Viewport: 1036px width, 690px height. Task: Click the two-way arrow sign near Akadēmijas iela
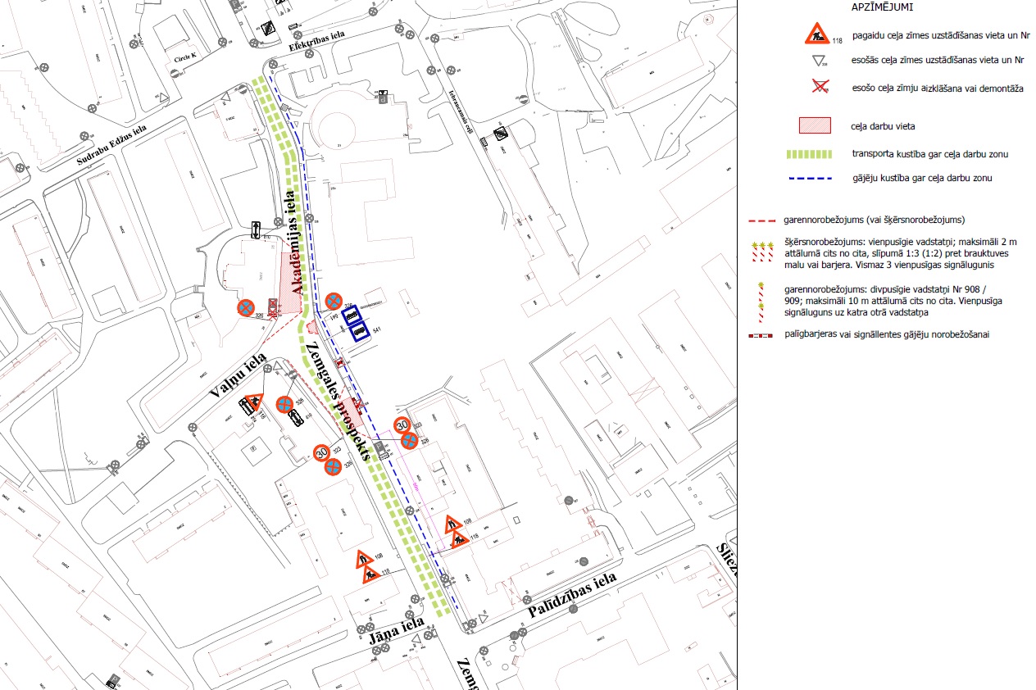(257, 230)
